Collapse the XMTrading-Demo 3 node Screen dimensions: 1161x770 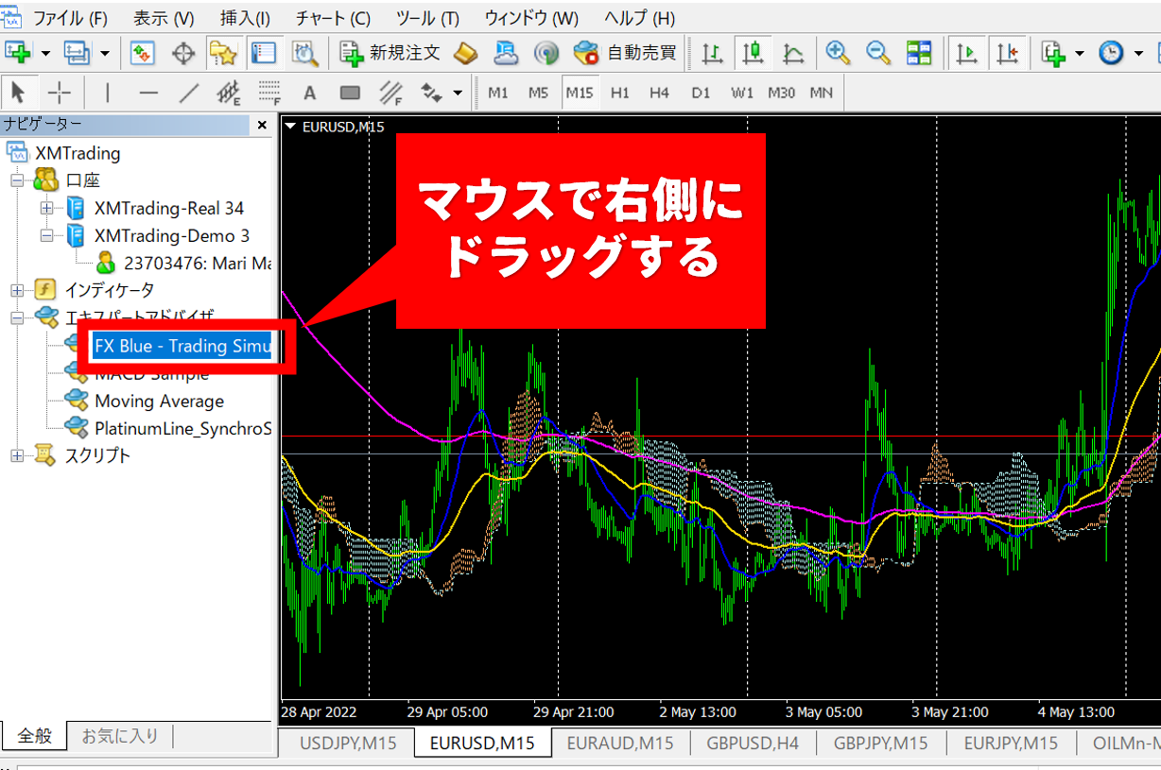point(46,235)
